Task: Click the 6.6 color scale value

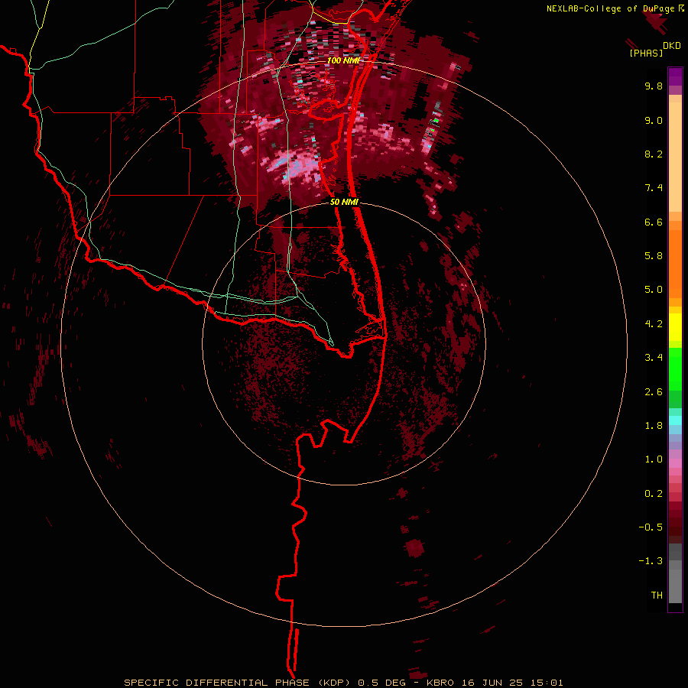Action: (654, 222)
